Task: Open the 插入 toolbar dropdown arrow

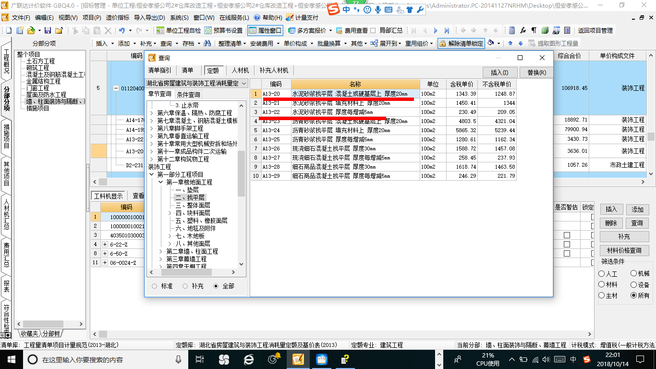Action: click(113, 43)
